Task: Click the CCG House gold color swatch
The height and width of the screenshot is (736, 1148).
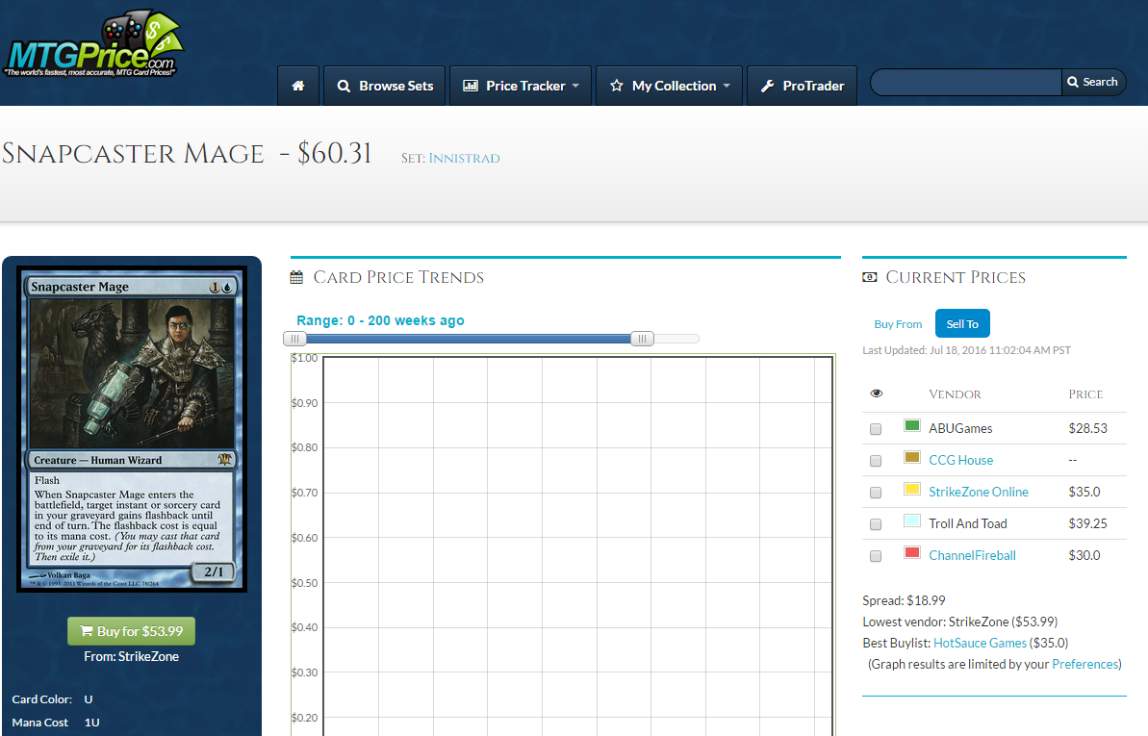Action: pyautogui.click(x=912, y=457)
